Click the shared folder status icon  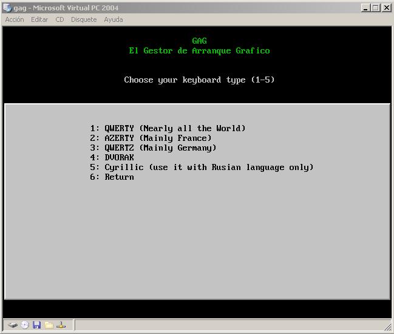pos(49,325)
